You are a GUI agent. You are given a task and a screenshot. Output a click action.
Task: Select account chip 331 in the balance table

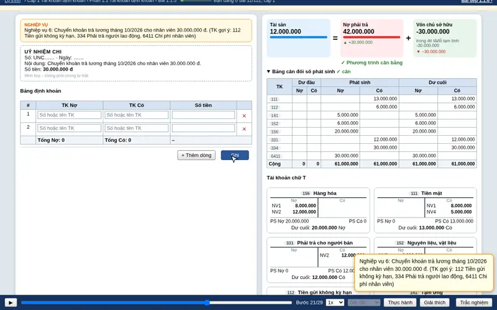point(275,140)
